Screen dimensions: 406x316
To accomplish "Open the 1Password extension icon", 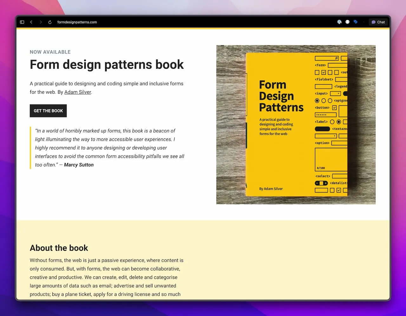I will (339, 22).
